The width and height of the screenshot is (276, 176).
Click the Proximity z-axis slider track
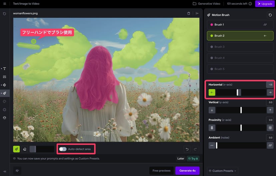click(x=241, y=128)
